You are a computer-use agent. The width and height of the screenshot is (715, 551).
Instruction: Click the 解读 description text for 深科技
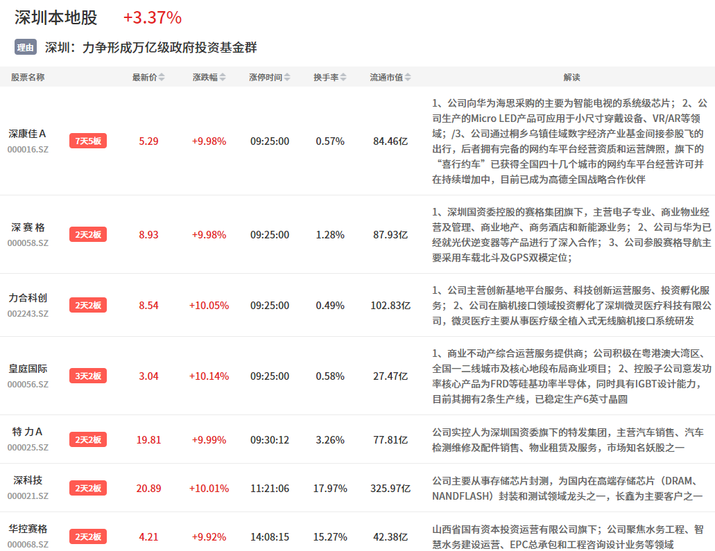567,488
